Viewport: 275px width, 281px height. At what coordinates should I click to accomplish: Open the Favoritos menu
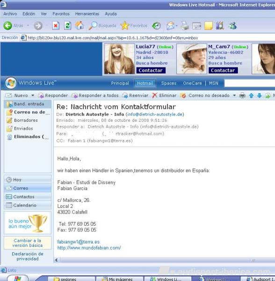tap(61, 14)
